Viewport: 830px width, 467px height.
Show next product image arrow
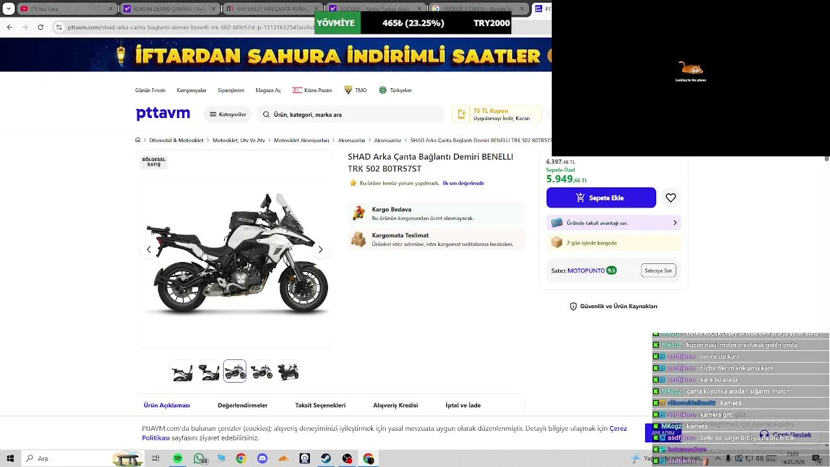[x=320, y=250]
